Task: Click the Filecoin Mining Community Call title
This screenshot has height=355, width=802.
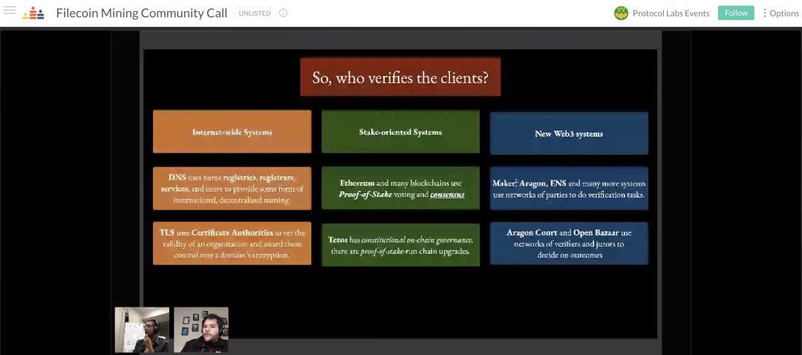Action: pos(142,13)
